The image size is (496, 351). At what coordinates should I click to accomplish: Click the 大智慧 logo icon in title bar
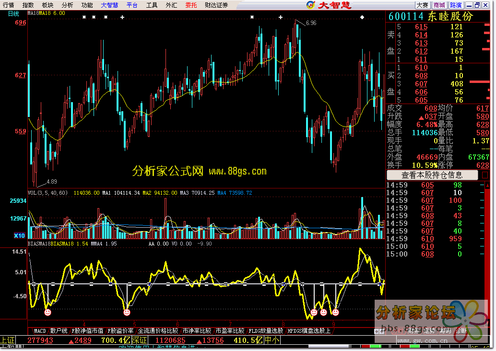(311, 5)
